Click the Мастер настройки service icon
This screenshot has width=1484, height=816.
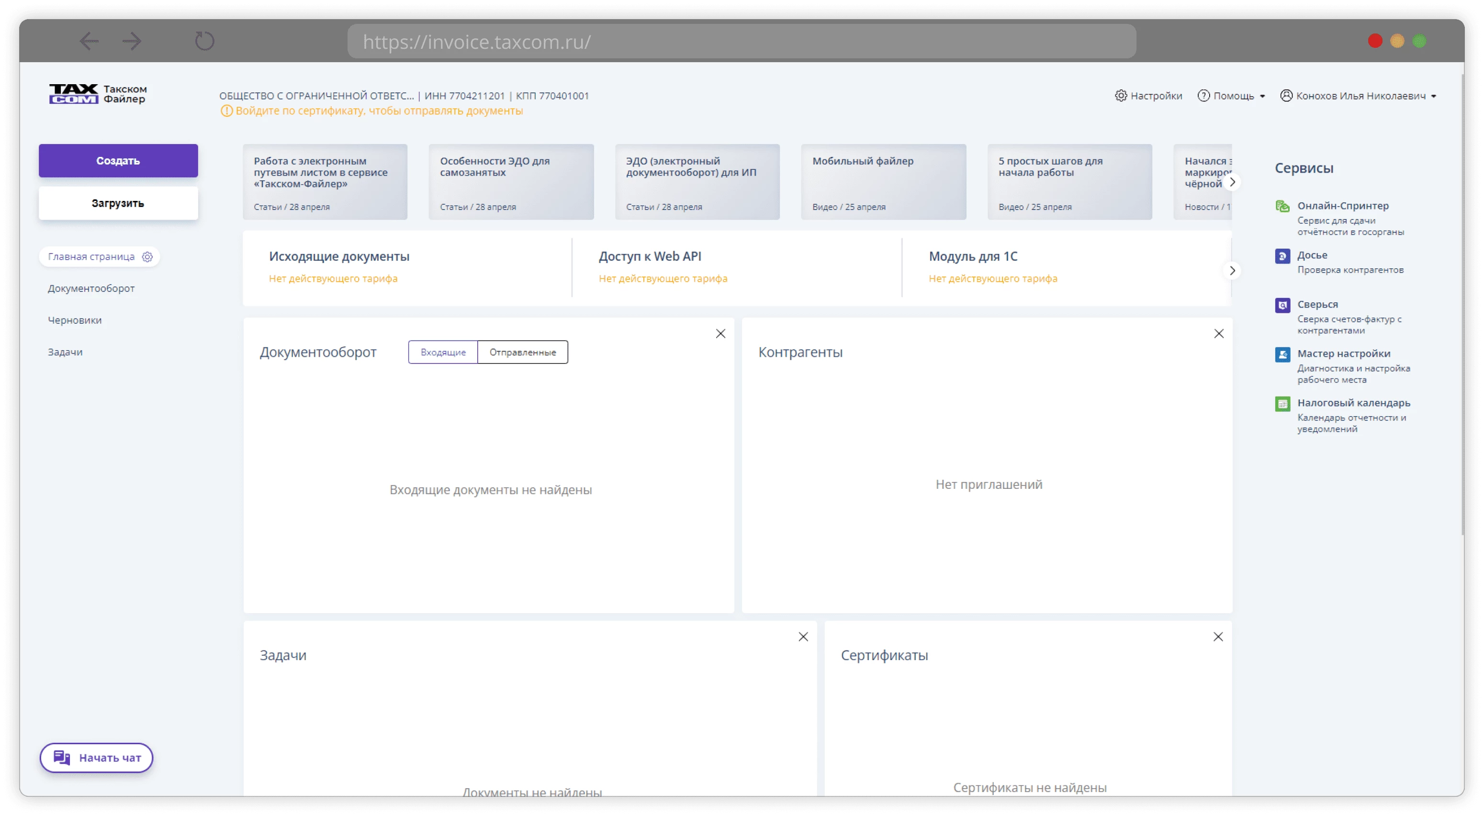click(1282, 354)
